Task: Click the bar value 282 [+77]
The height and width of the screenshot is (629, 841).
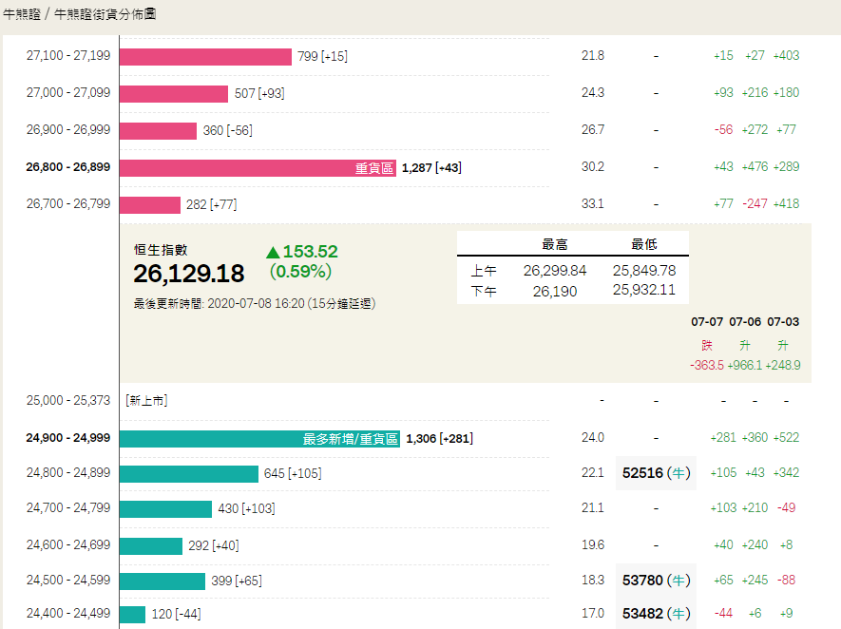Action: tap(211, 205)
